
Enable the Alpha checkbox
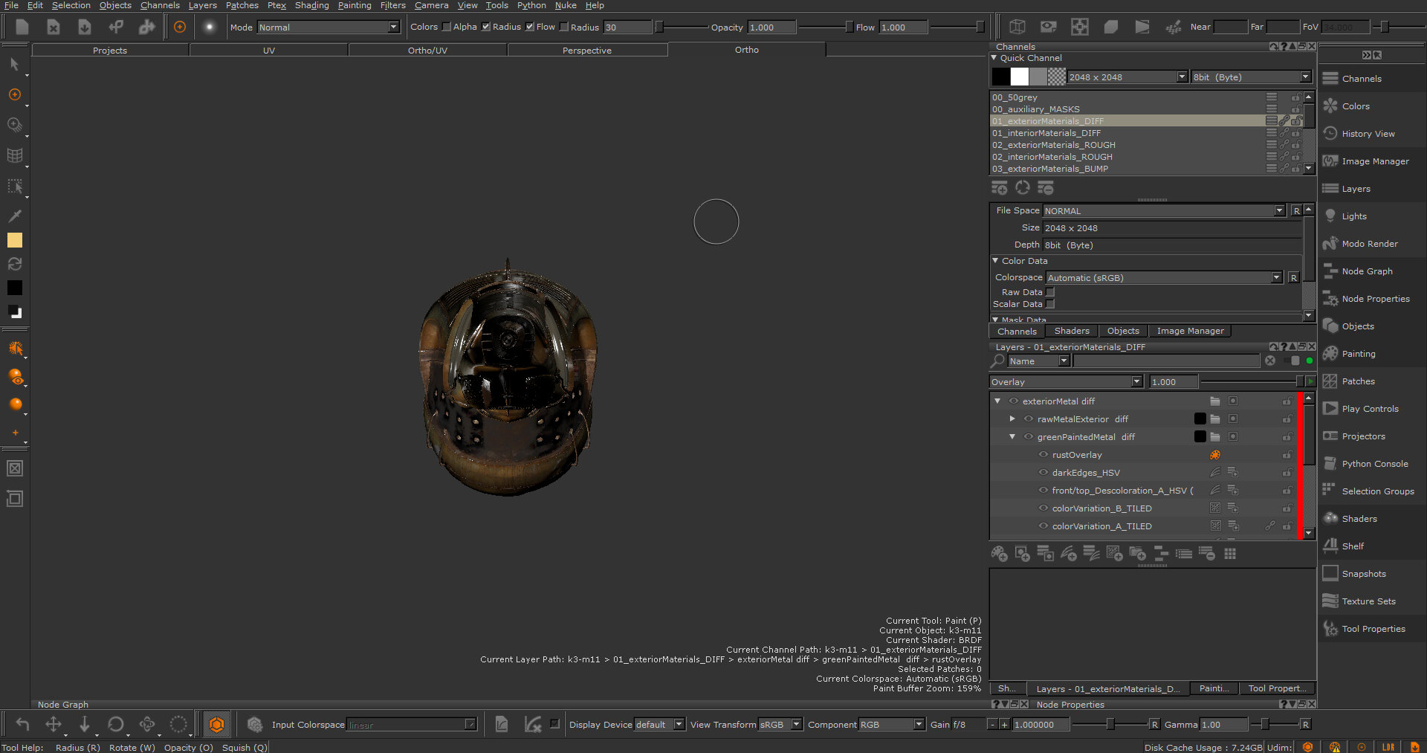447,27
